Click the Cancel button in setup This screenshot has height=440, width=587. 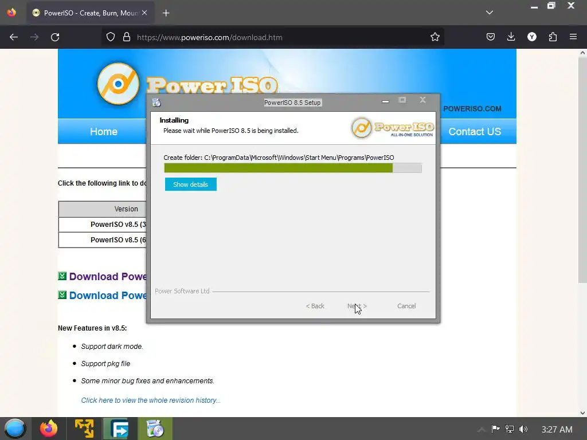(x=406, y=306)
